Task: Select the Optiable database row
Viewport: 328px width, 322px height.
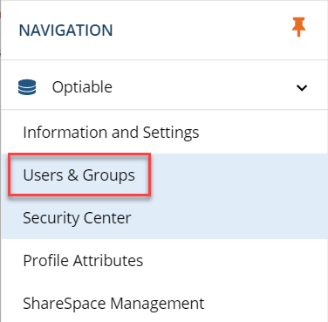Action: (165, 87)
